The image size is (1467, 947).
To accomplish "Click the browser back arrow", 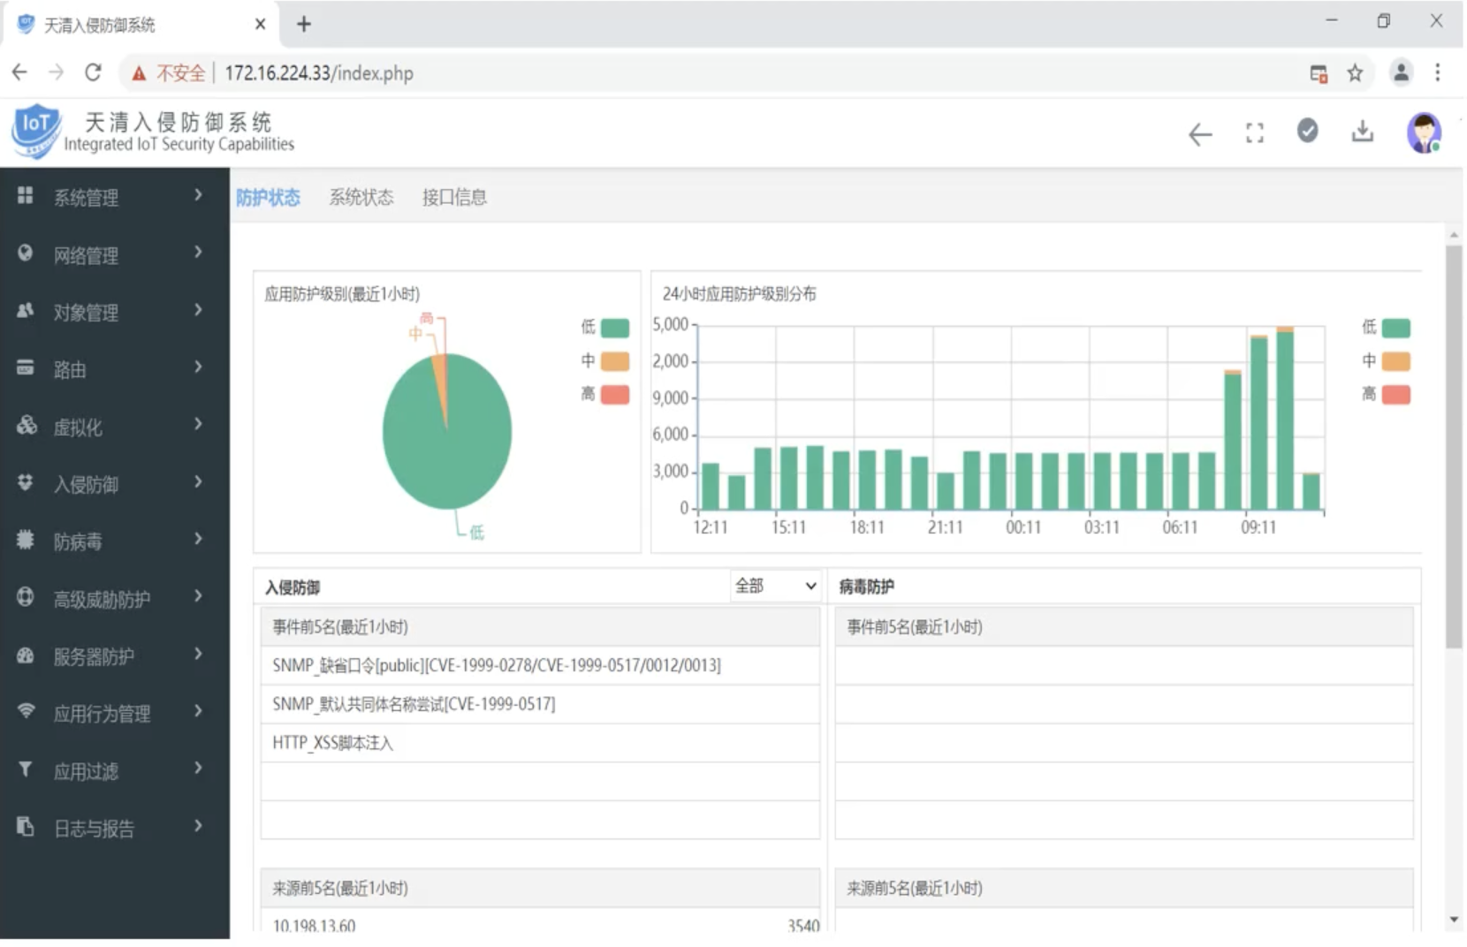I will tap(19, 72).
